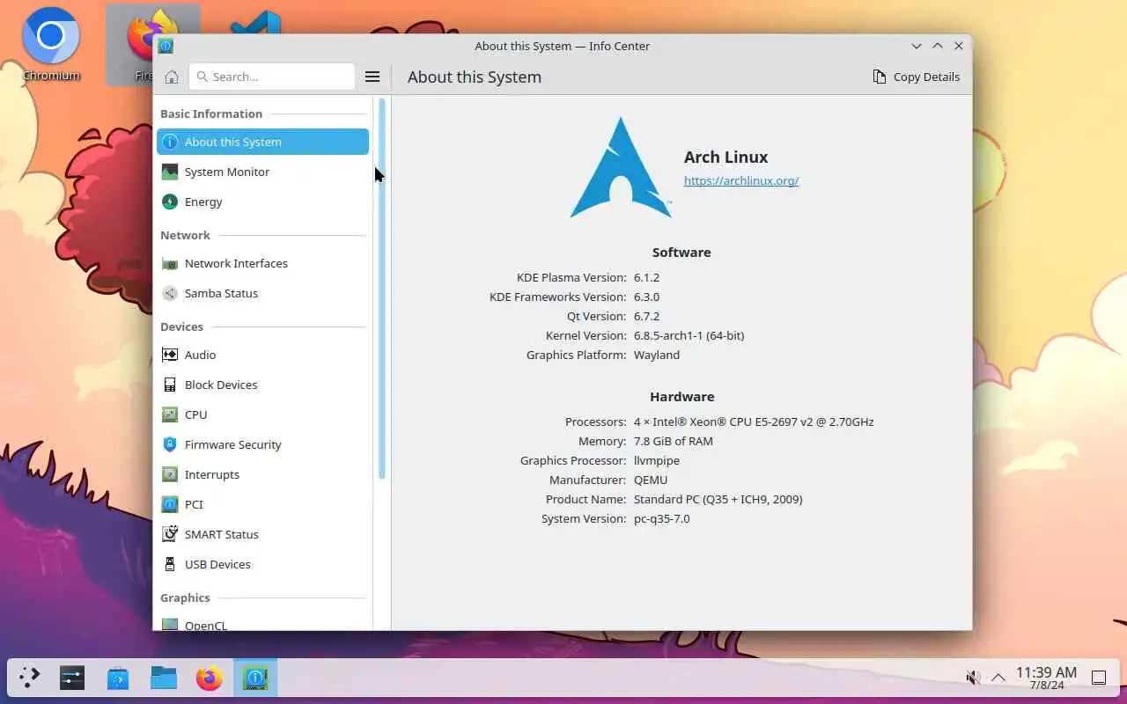Visit the archlinux.org link
Viewport: 1127px width, 704px height.
pyautogui.click(x=741, y=180)
